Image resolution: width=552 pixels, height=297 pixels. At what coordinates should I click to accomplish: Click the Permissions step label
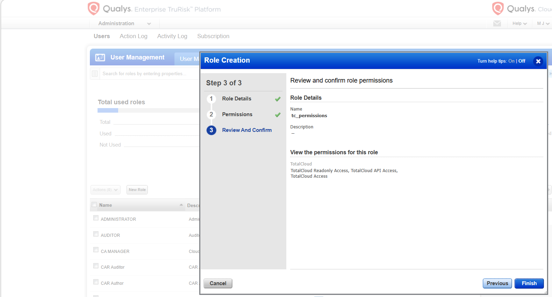(237, 114)
